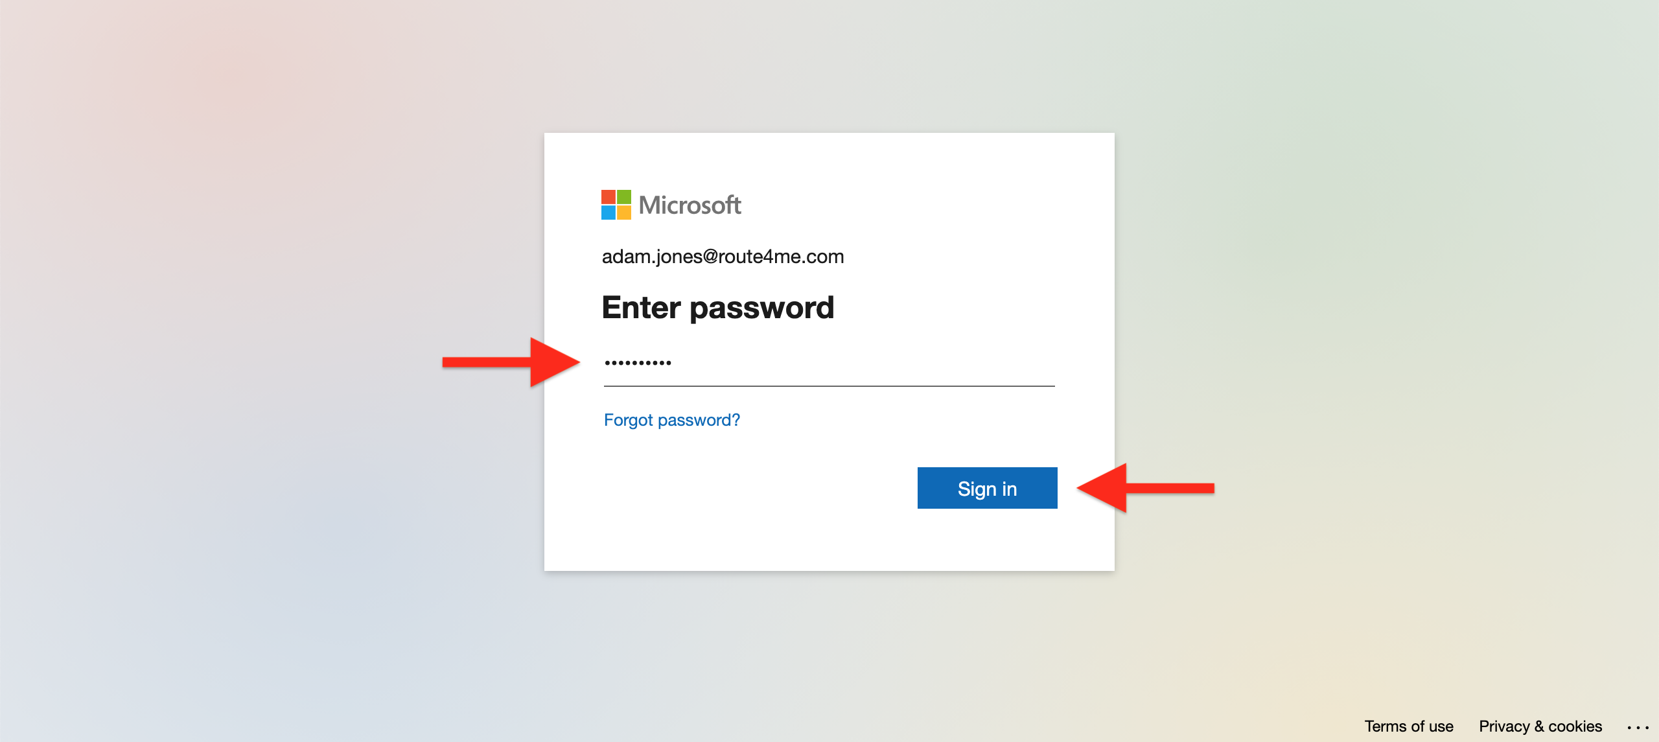Image resolution: width=1659 pixels, height=742 pixels.
Task: Click the underline beneath the password field
Action: click(x=829, y=386)
